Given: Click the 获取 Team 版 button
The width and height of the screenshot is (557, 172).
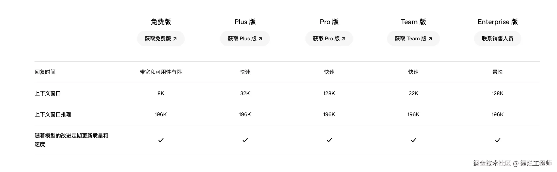Looking at the screenshot, I should click(x=413, y=39).
